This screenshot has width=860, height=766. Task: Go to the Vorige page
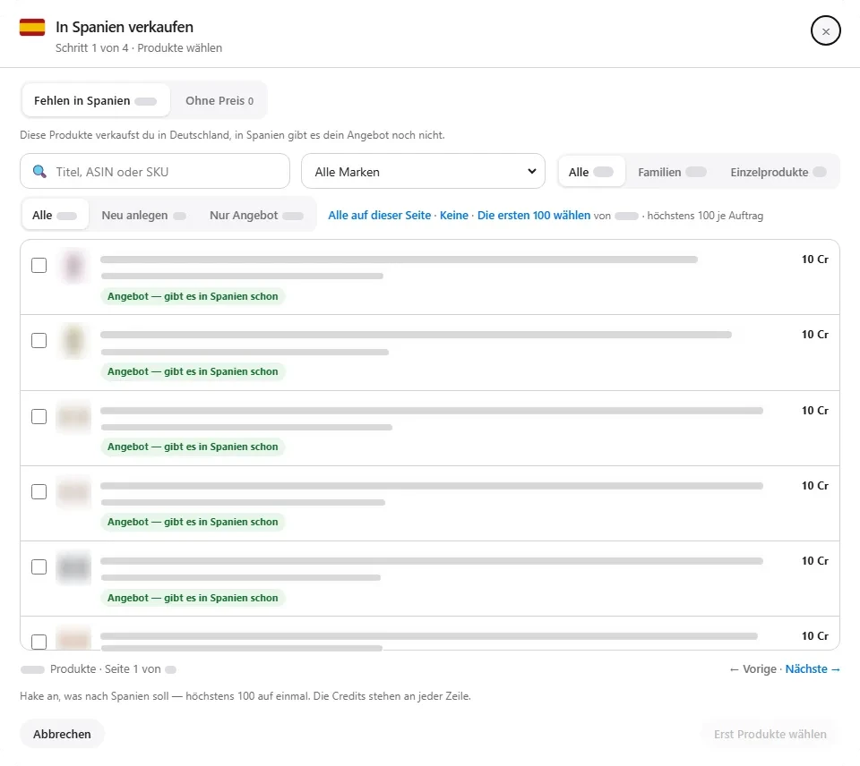click(753, 669)
